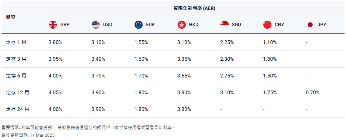The width and height of the screenshot is (346, 140).
Task: Select the 定存 12 月 row label
Action: click(18, 93)
